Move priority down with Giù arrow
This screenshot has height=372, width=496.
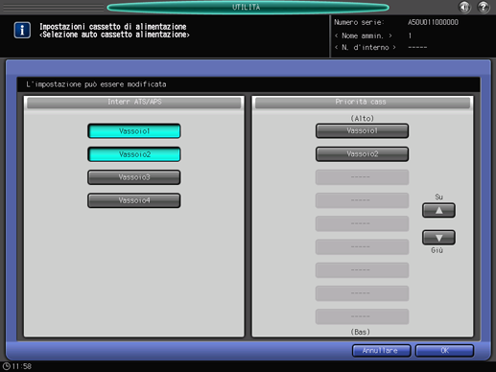tap(438, 238)
